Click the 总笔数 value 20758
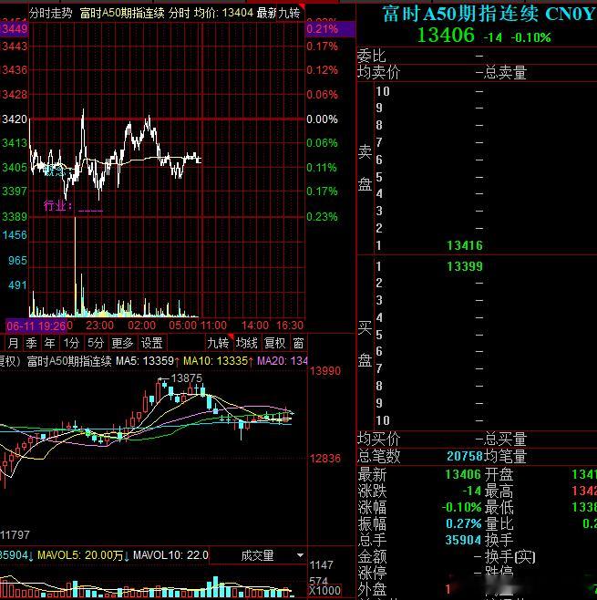The width and height of the screenshot is (597, 600). tap(465, 456)
